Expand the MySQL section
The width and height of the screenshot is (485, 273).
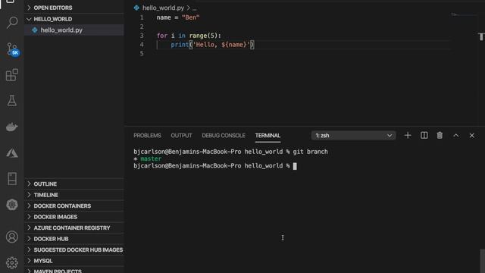[x=74, y=261]
